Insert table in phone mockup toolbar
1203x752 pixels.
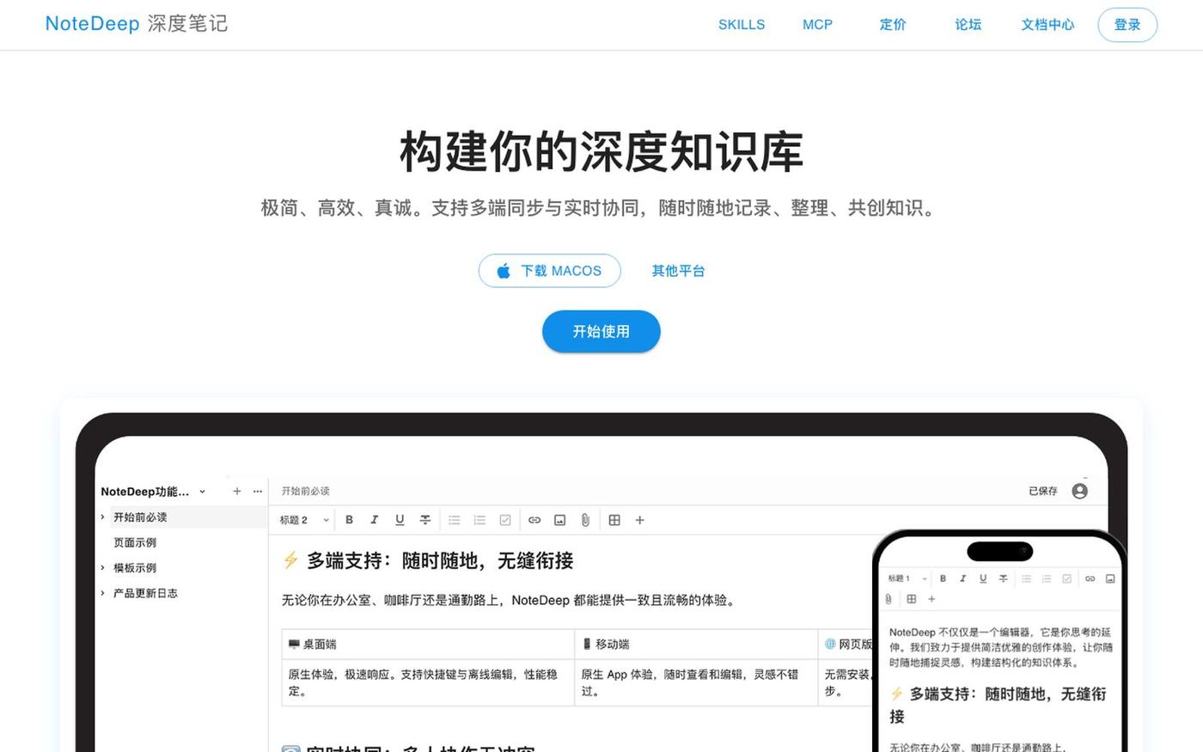(x=912, y=599)
